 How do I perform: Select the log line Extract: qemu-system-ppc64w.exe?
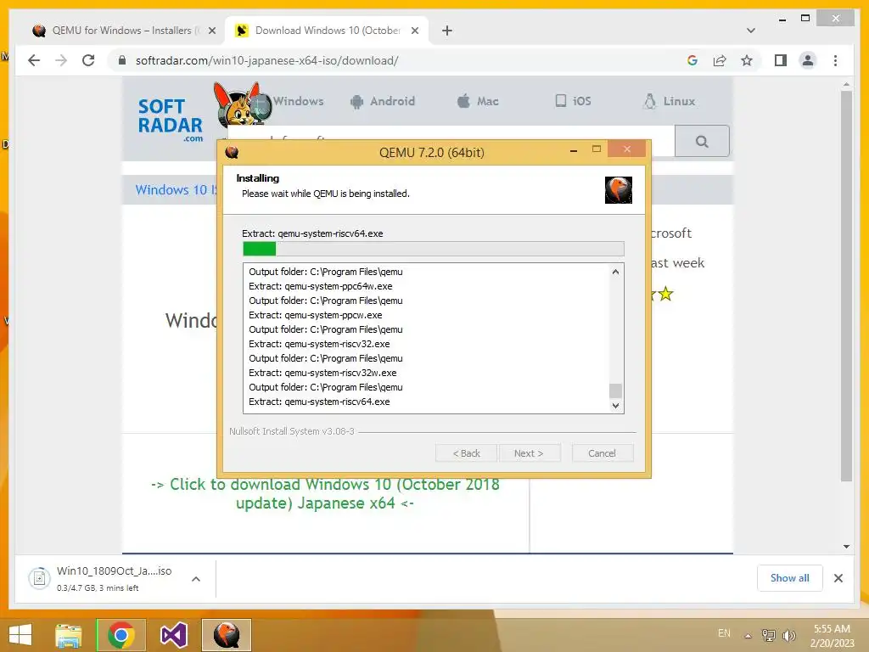coord(320,286)
